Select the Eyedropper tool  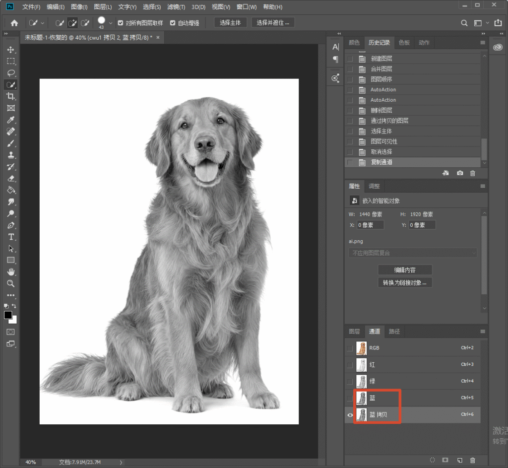click(x=11, y=120)
